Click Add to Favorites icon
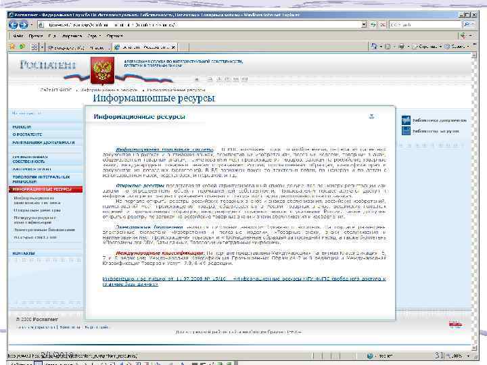The width and height of the screenshot is (487, 365). tap(22, 47)
